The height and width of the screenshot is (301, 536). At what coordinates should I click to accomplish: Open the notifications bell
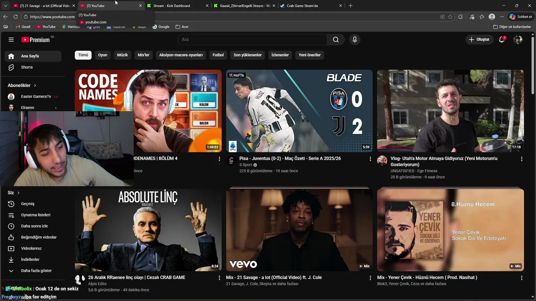[502, 40]
